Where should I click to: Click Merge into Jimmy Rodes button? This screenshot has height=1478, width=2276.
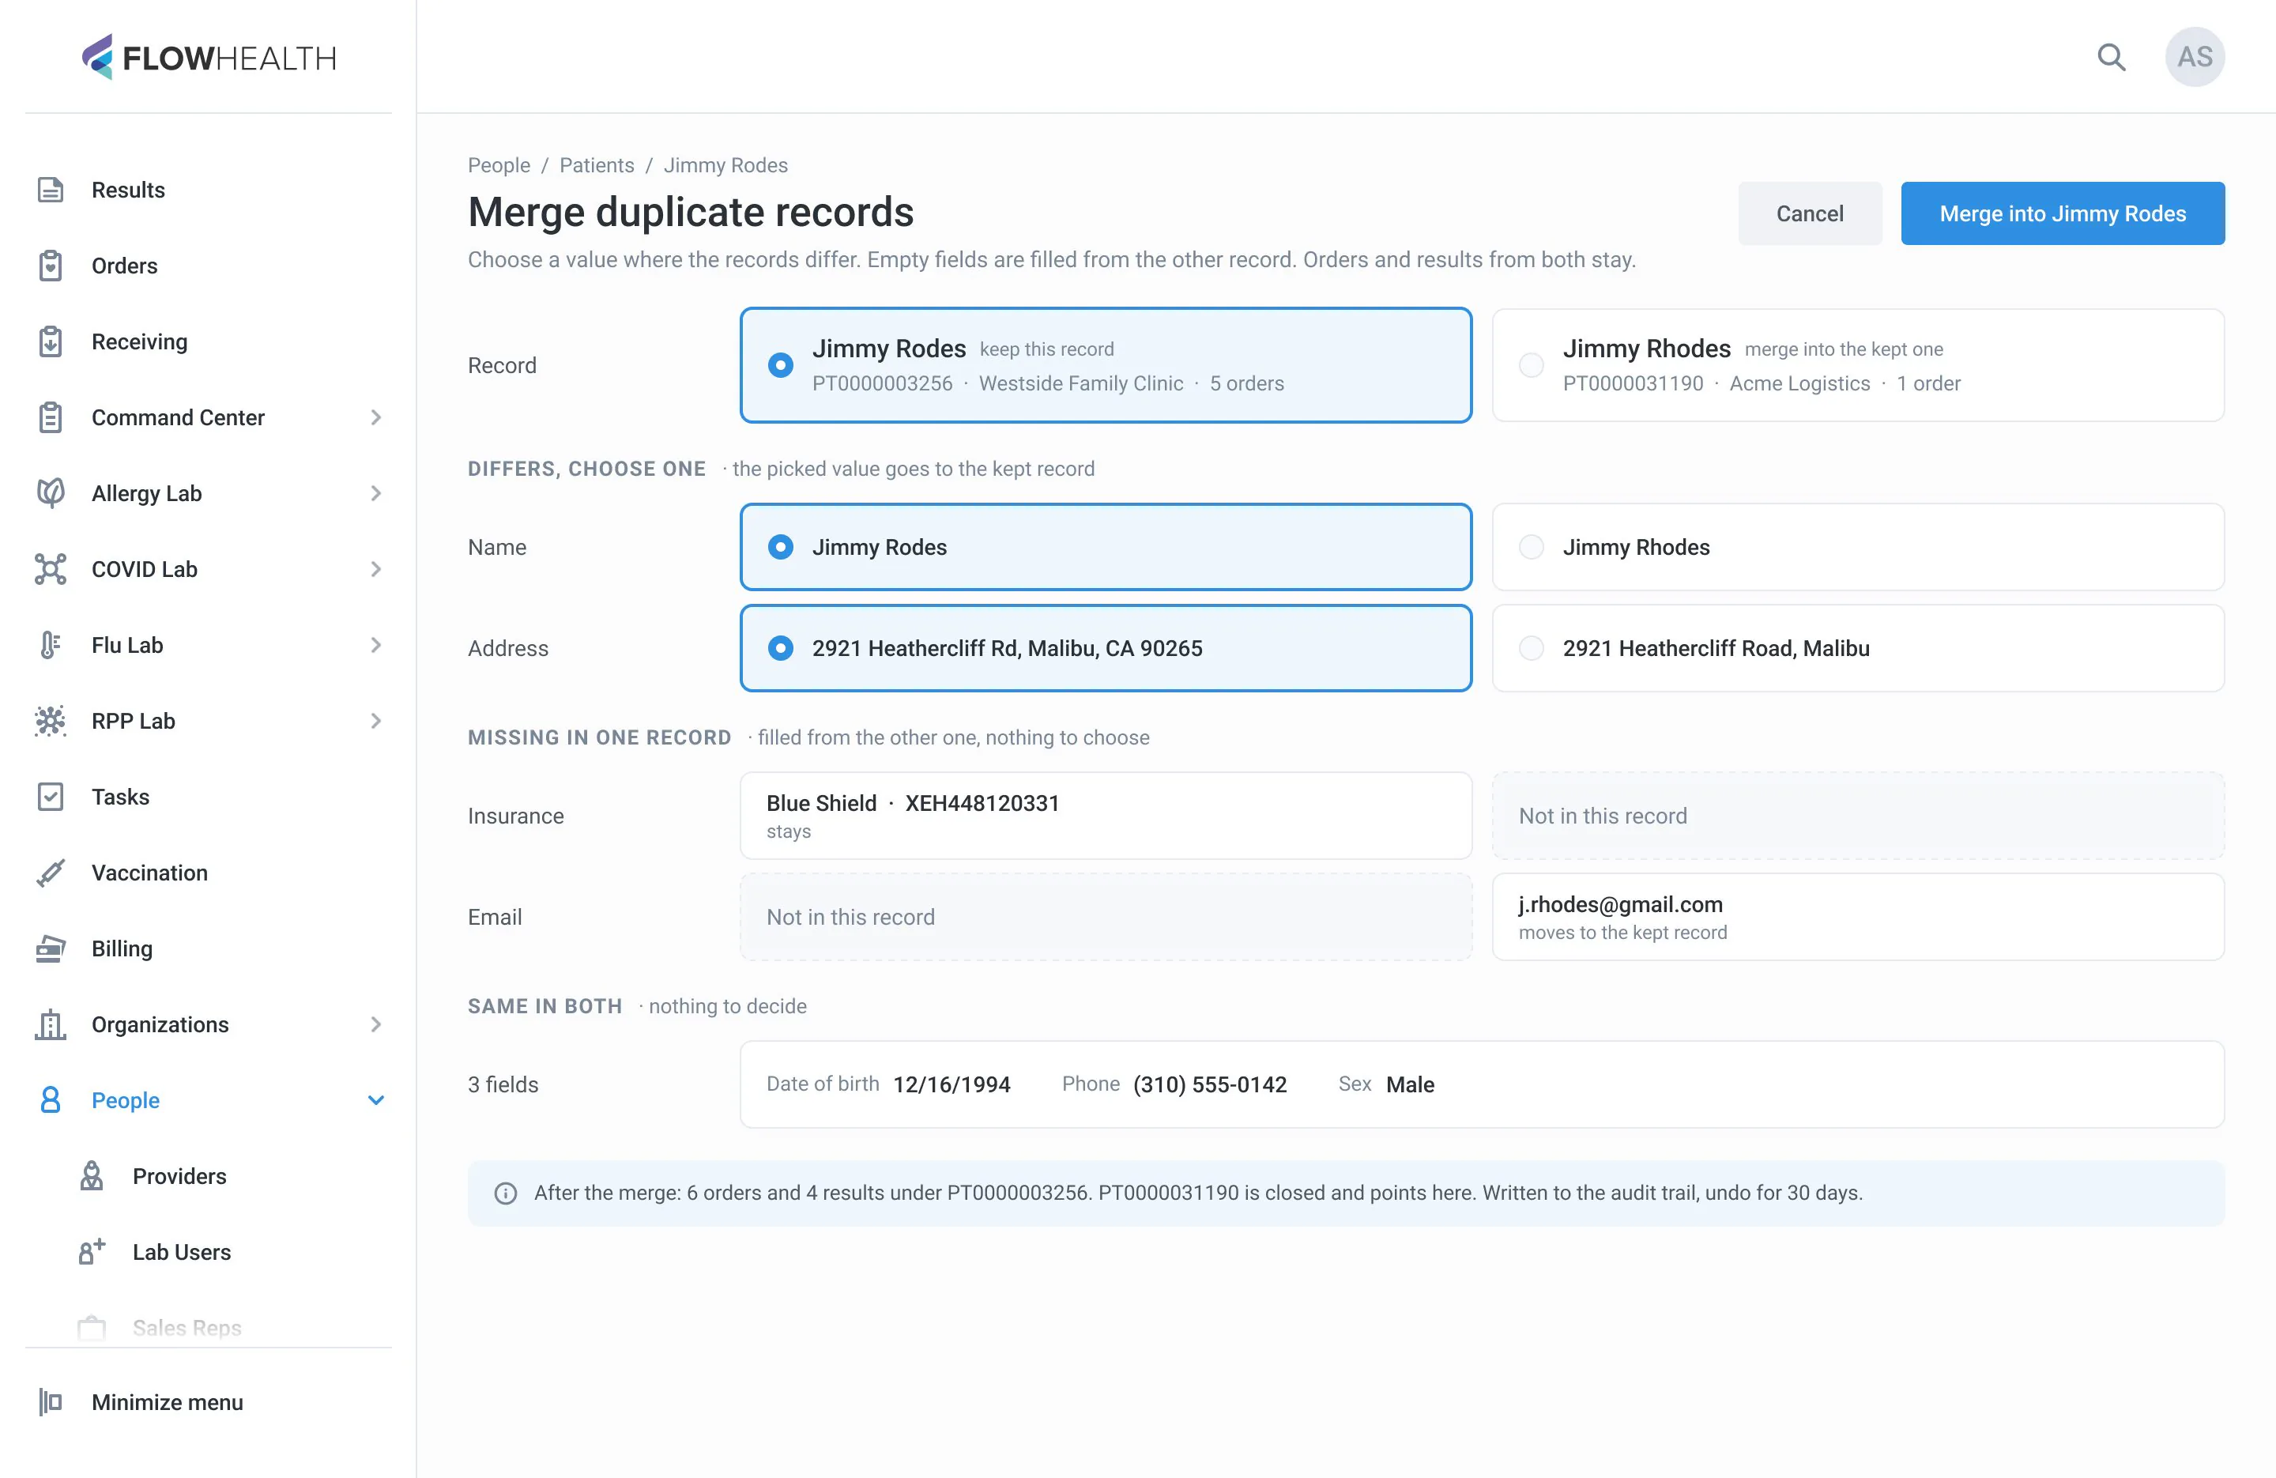(2063, 213)
